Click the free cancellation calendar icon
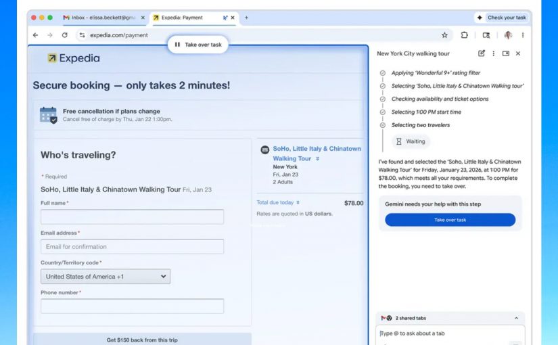The width and height of the screenshot is (558, 345). [x=49, y=114]
